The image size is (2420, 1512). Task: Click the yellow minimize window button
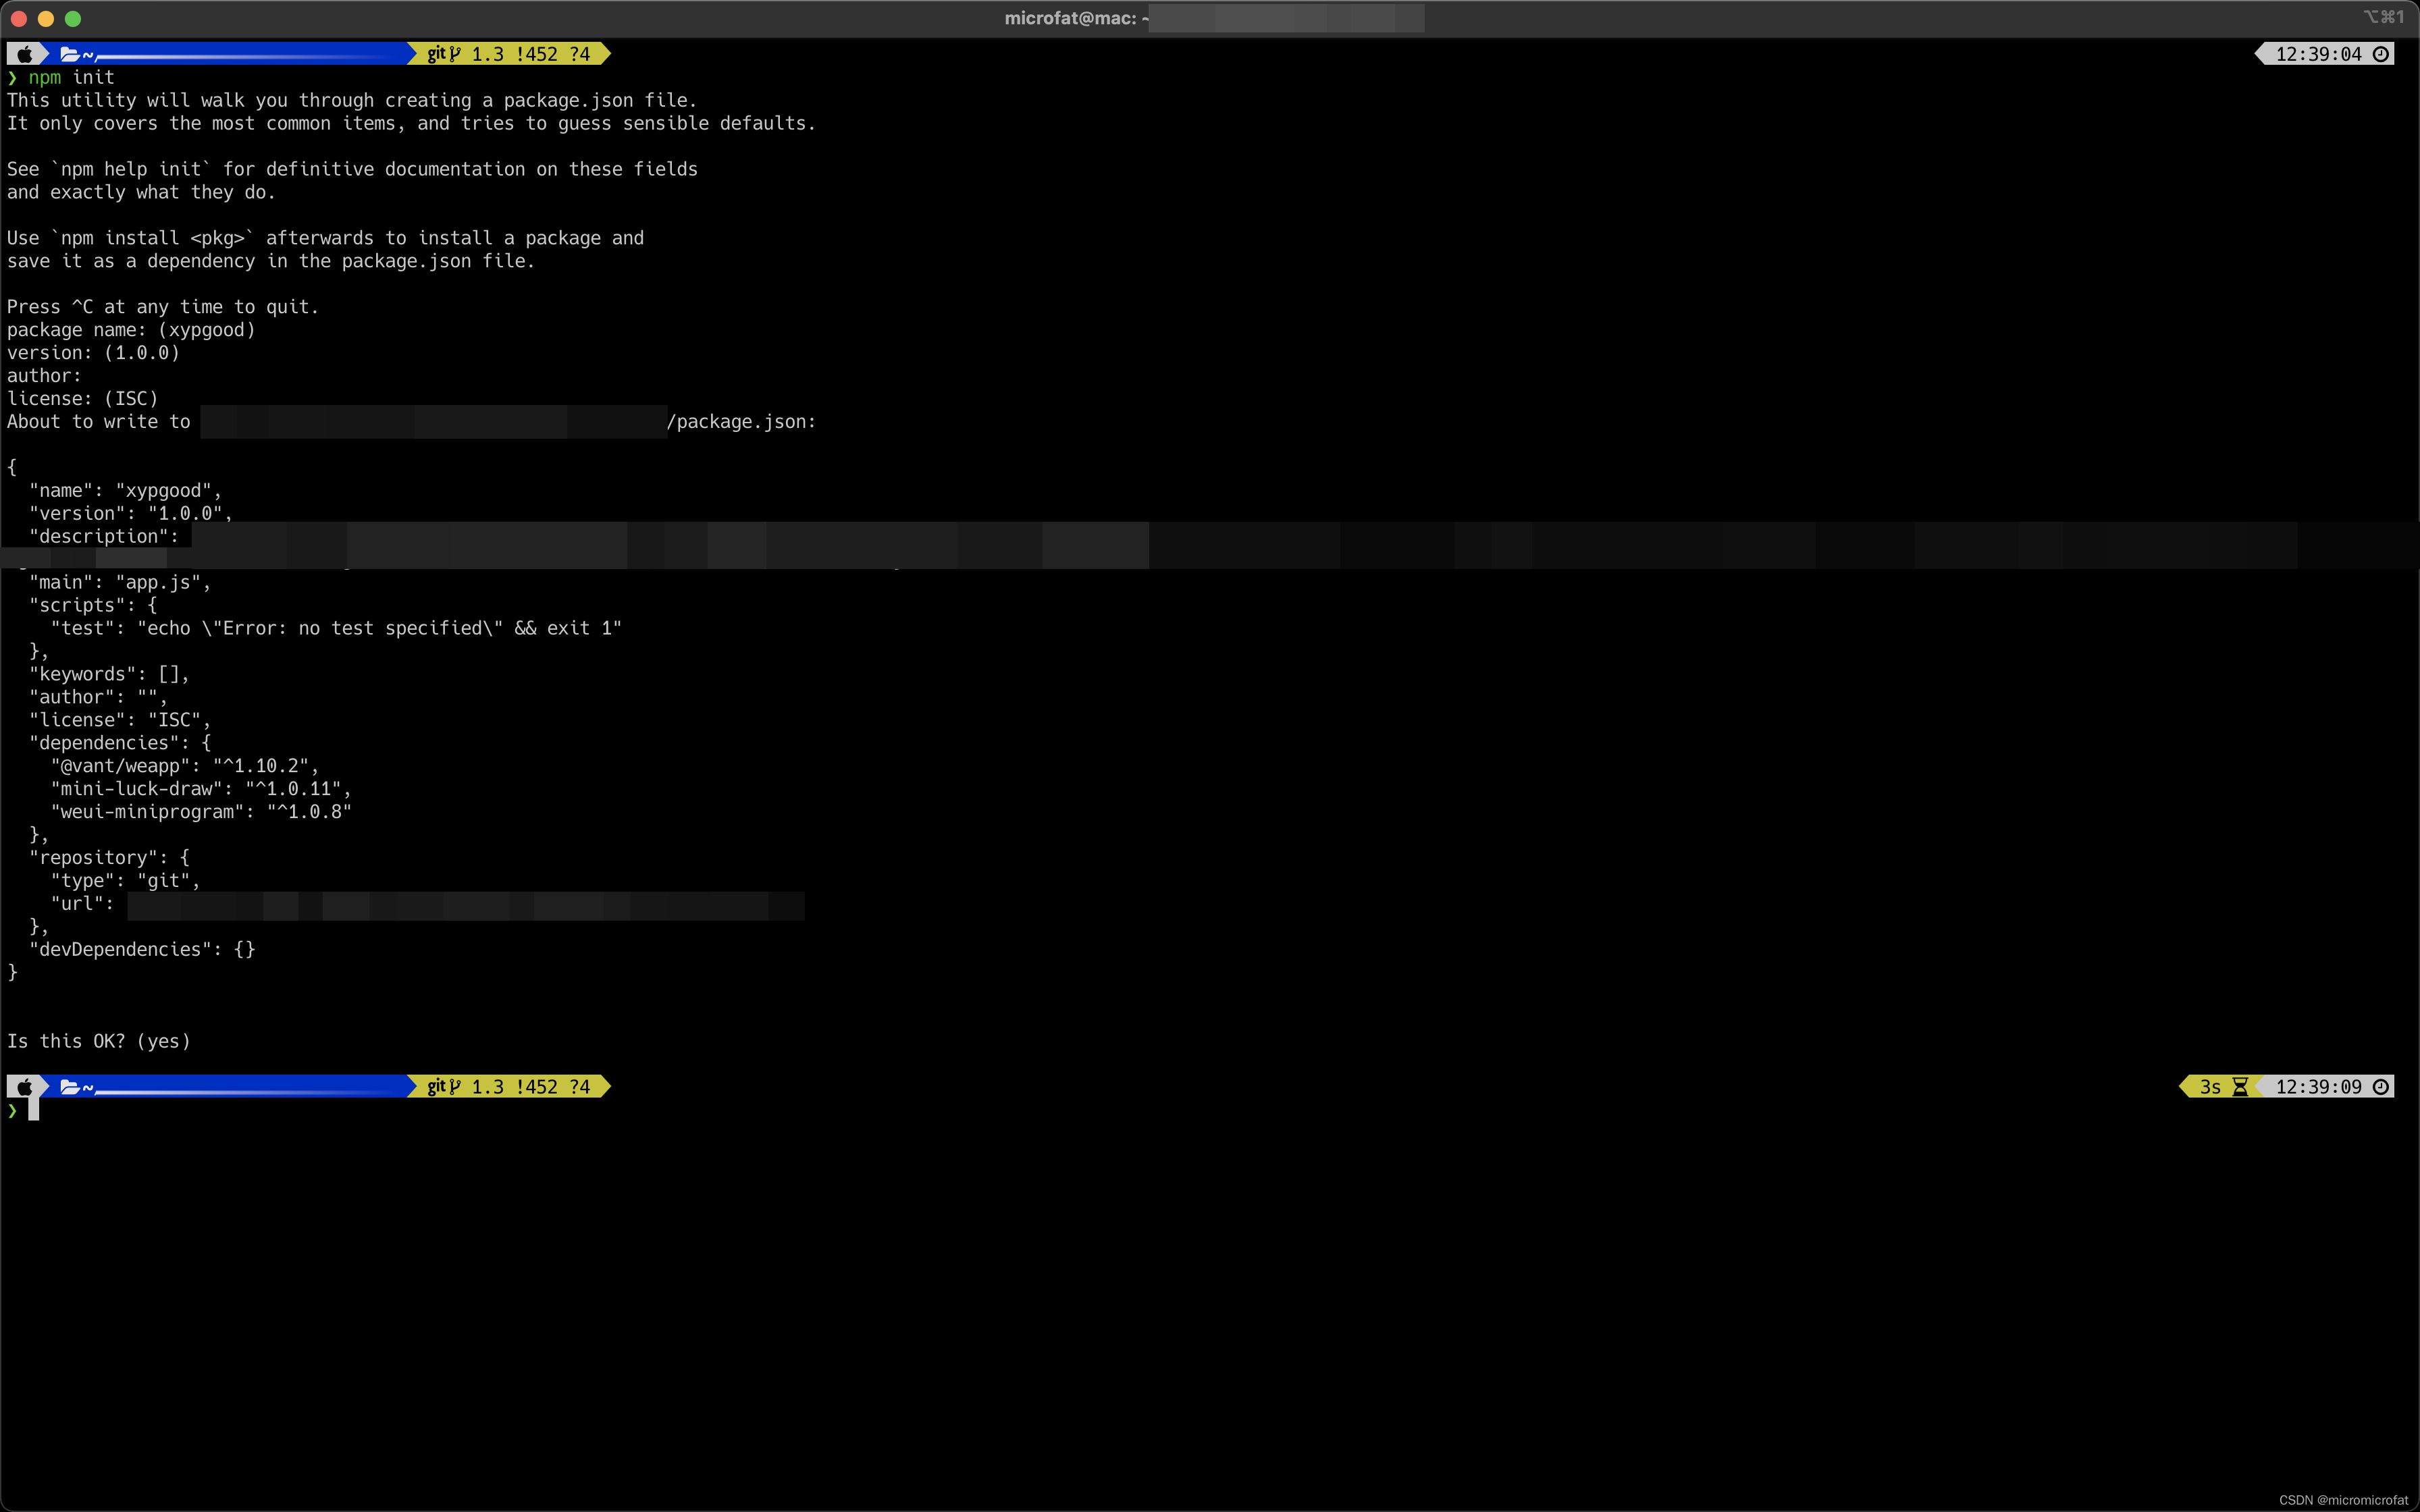point(45,18)
